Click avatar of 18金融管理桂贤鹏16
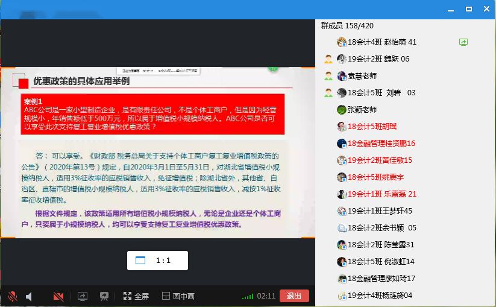The width and height of the screenshot is (496, 307). [342, 144]
